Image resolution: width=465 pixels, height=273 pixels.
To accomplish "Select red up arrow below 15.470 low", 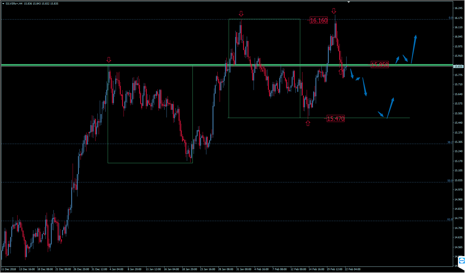I will coord(308,123).
